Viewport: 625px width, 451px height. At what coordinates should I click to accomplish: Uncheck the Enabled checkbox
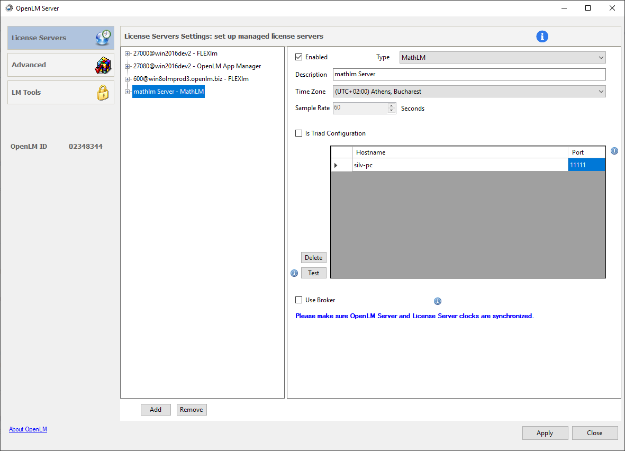coord(299,57)
